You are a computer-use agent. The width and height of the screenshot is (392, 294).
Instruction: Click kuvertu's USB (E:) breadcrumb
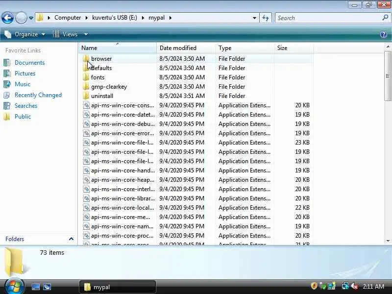(115, 18)
